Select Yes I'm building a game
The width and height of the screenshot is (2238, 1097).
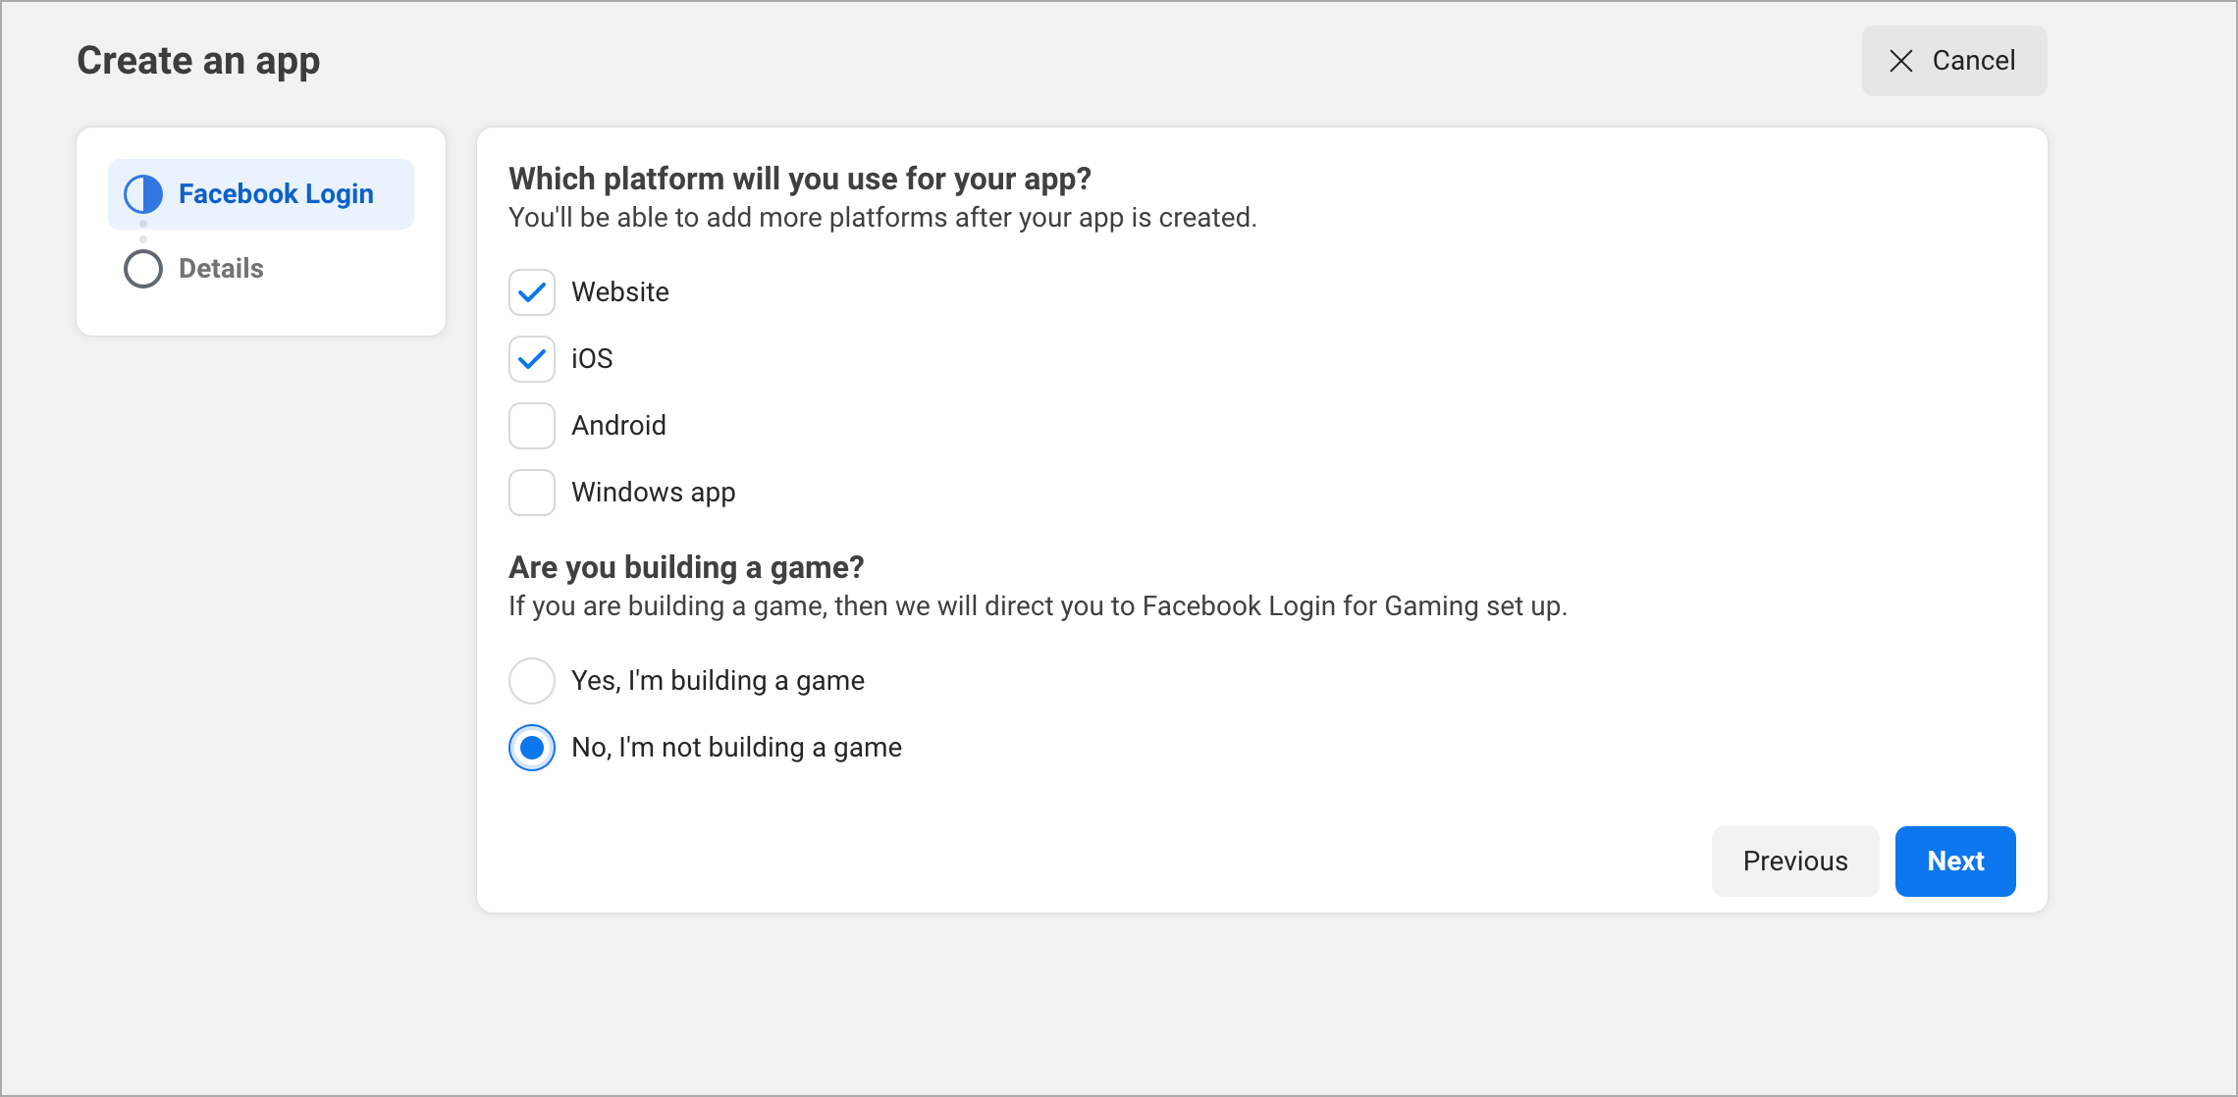(532, 680)
